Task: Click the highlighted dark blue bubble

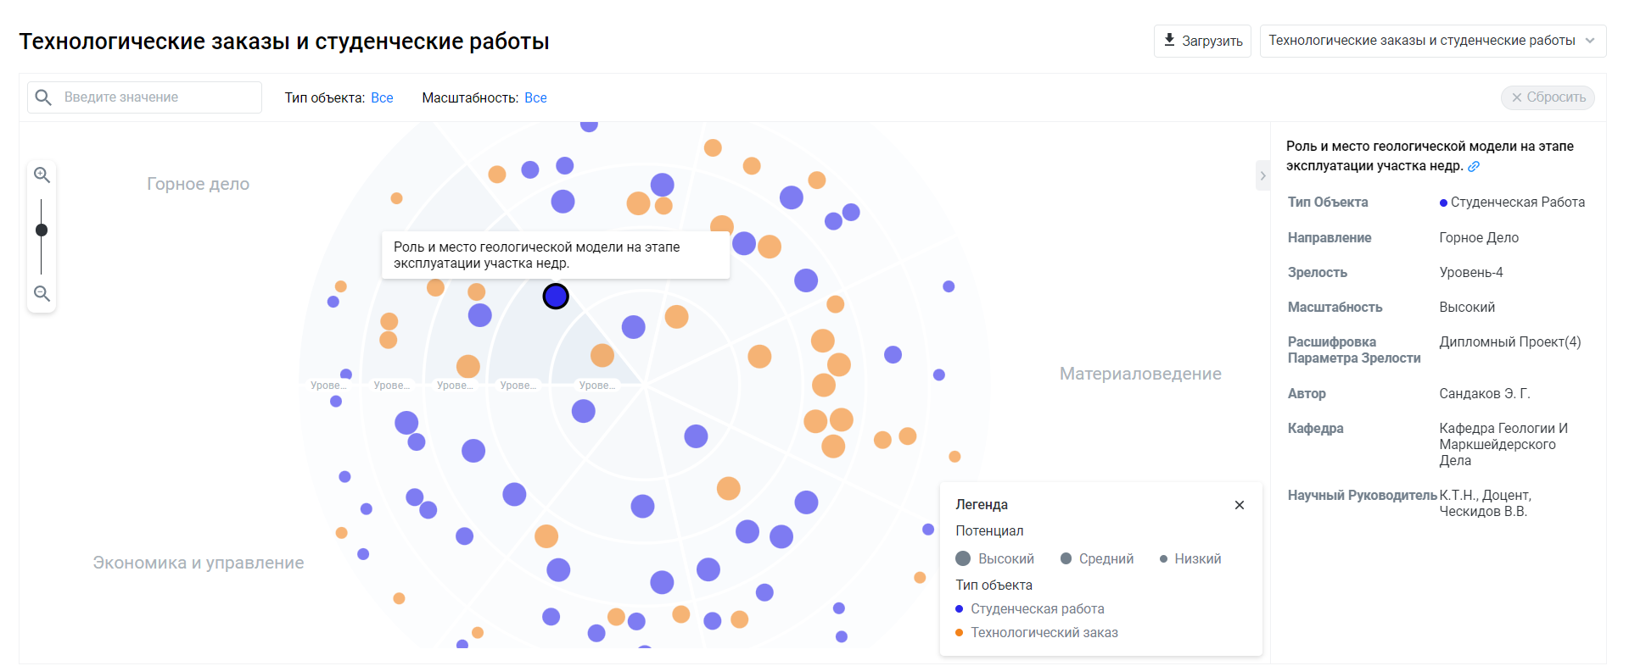Action: pyautogui.click(x=556, y=297)
